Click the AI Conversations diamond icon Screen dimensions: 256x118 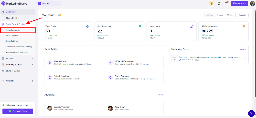tap(244, 26)
